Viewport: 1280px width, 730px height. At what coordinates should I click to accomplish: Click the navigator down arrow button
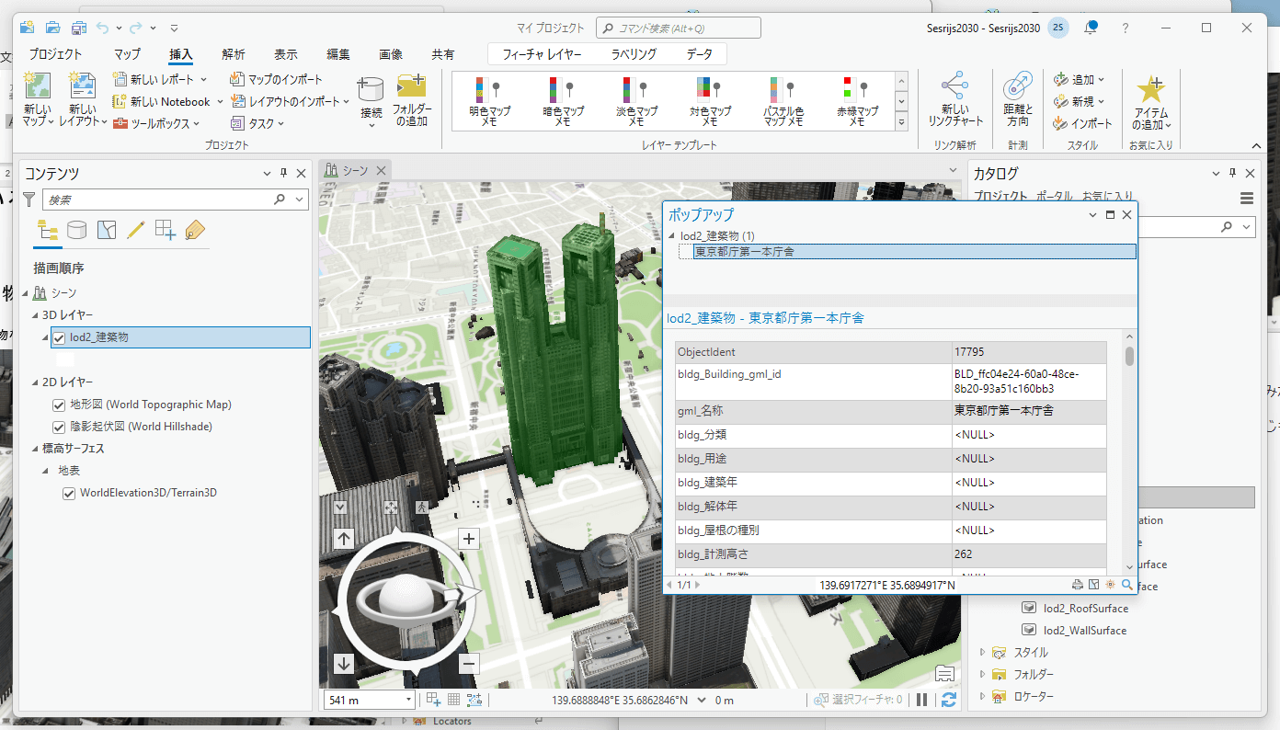344,664
